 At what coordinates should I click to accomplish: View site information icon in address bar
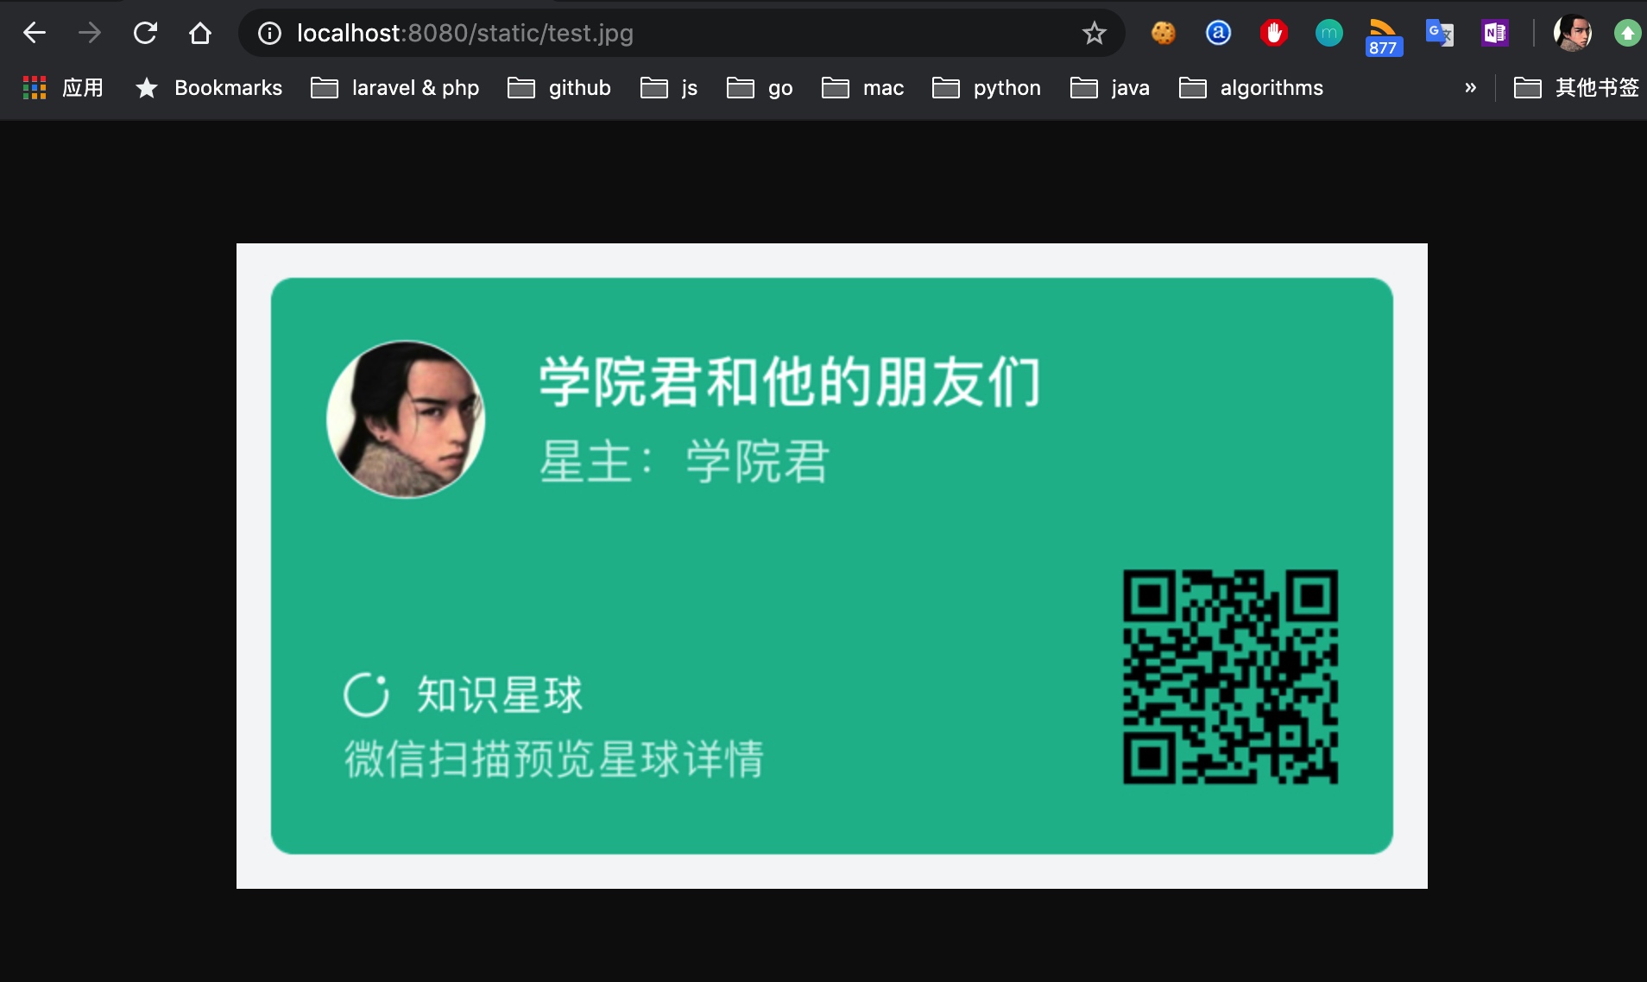270,33
